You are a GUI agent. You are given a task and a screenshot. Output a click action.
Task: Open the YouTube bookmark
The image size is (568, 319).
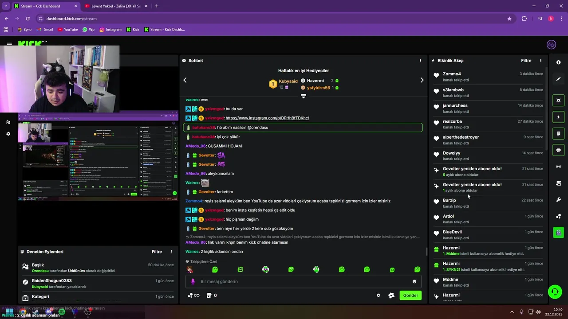point(67,30)
